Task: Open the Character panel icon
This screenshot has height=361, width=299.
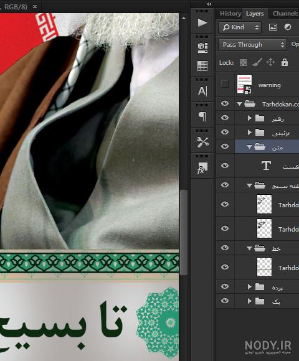Action: click(x=202, y=91)
